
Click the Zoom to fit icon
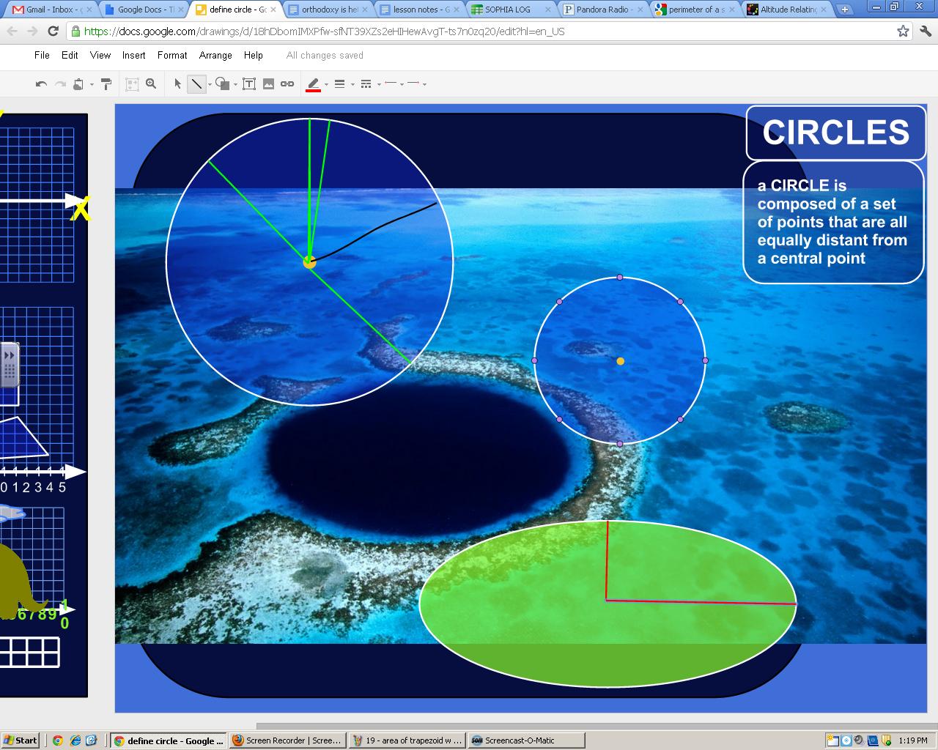132,84
